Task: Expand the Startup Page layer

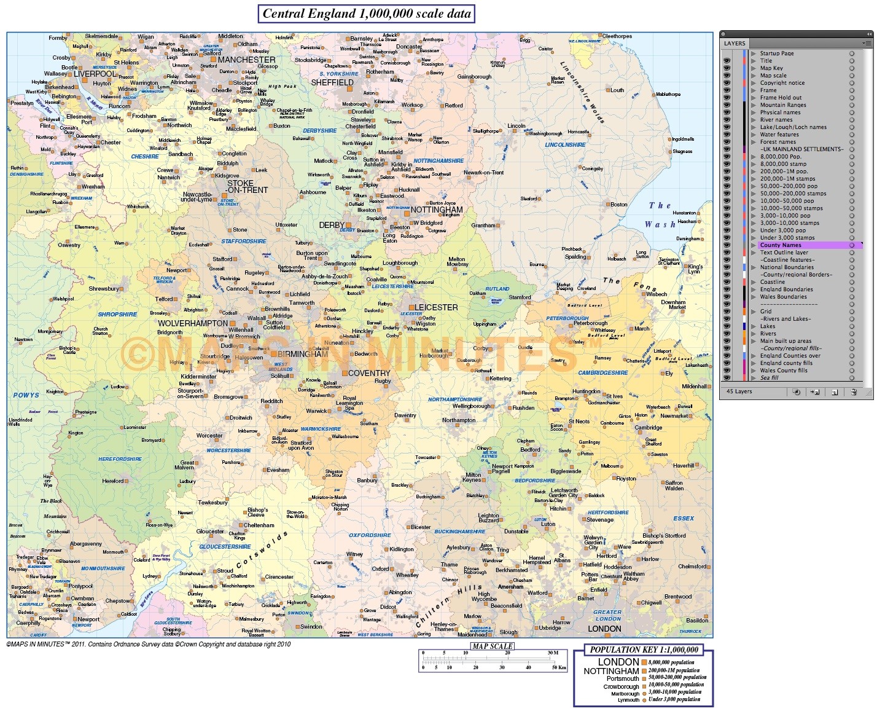Action: [754, 53]
